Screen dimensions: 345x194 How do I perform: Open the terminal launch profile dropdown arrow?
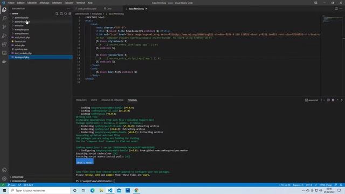pos(324,100)
